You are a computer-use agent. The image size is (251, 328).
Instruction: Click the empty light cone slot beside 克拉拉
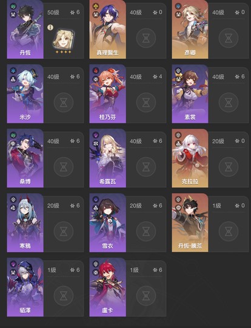tap(229, 166)
